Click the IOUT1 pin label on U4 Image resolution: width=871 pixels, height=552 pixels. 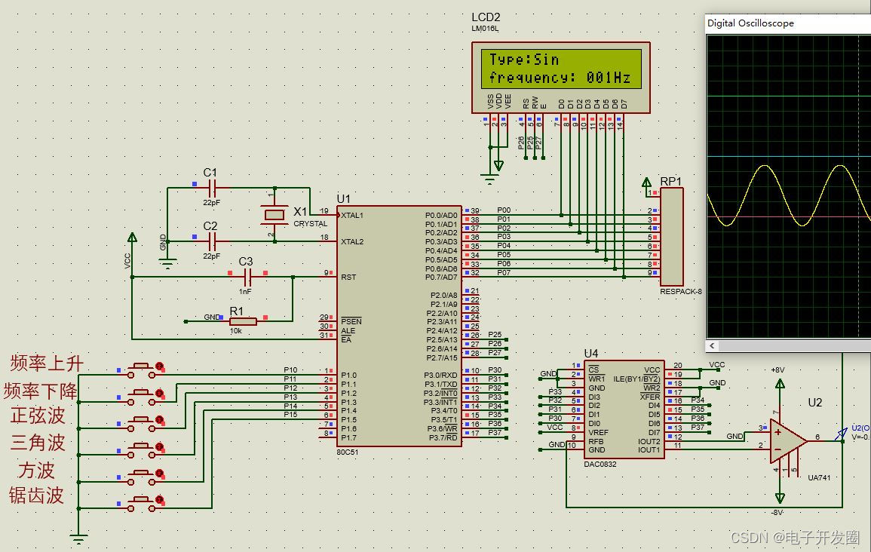649,449
